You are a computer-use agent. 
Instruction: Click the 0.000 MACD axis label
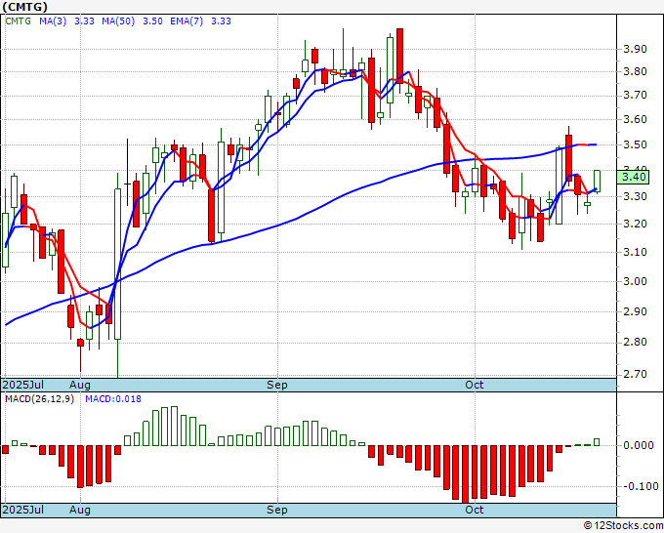[639, 445]
